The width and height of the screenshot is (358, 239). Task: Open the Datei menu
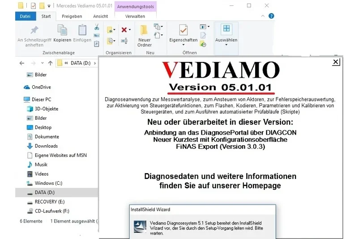(x=25, y=16)
